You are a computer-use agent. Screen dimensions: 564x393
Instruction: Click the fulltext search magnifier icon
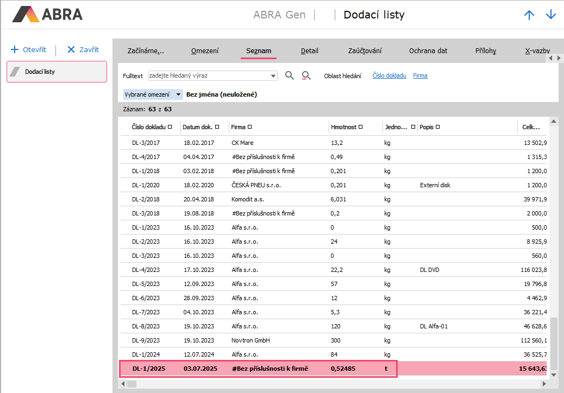click(289, 75)
